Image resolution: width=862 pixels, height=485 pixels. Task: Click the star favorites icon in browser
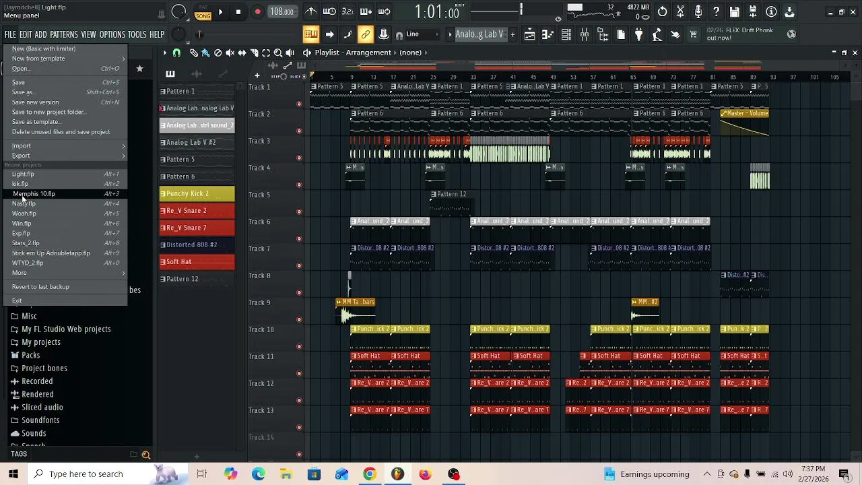coord(139,69)
